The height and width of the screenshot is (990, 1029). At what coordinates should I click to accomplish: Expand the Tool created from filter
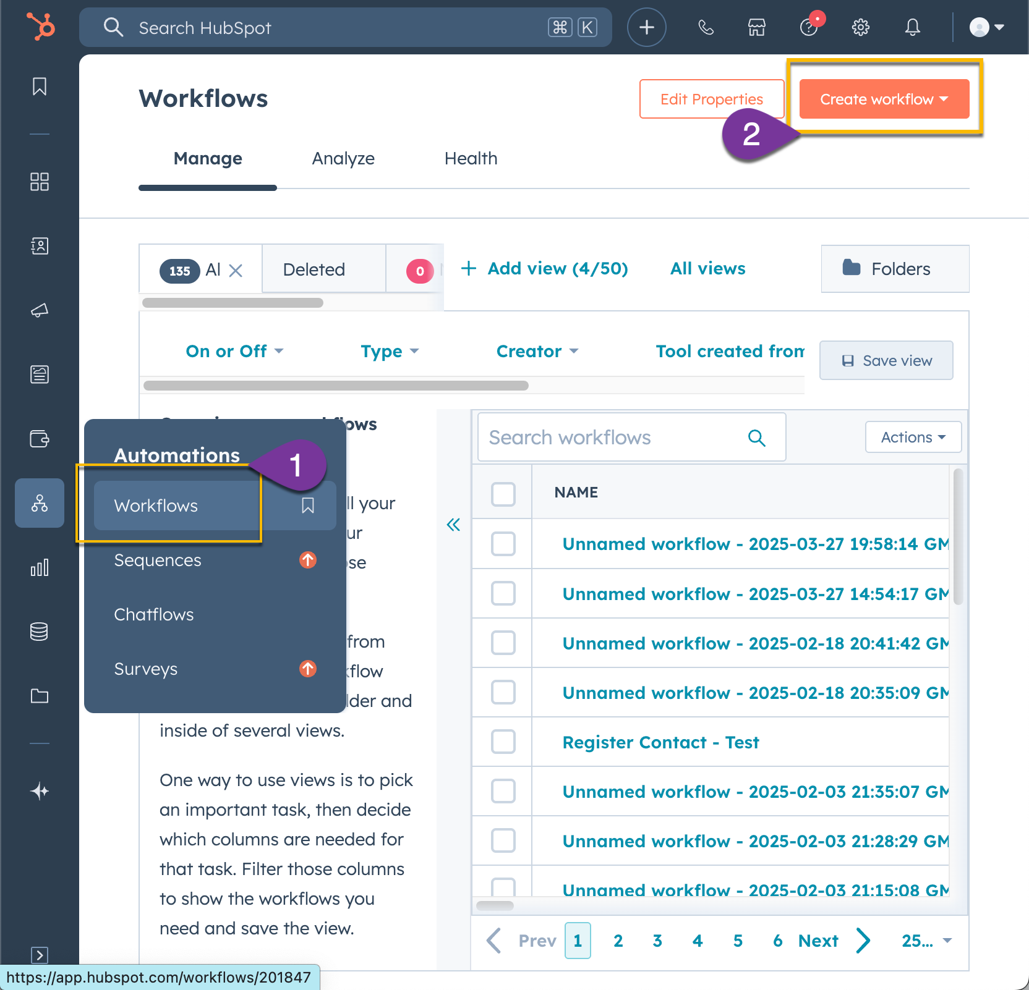(730, 351)
